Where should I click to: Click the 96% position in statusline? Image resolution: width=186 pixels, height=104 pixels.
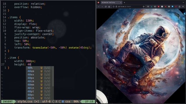76,101
